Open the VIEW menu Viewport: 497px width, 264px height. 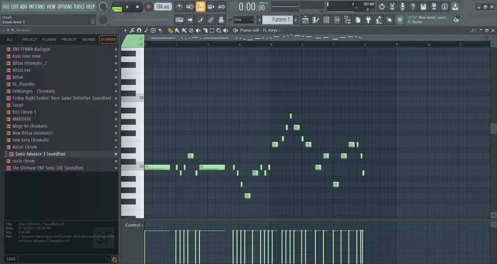(x=51, y=7)
